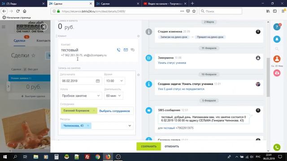Viewport: 287px width, 161px height.
Task: Click timeline vertical scrollbar
Action: (x=268, y=77)
